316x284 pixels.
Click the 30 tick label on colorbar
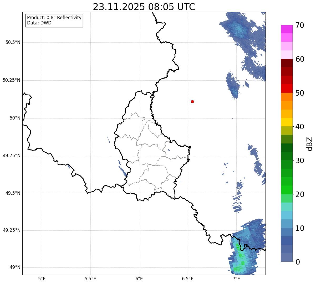click(x=300, y=161)
